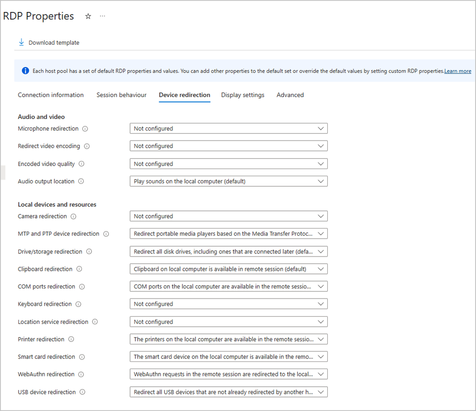Image resolution: width=476 pixels, height=411 pixels.
Task: Show info for Clipboard redirection
Action: click(79, 269)
